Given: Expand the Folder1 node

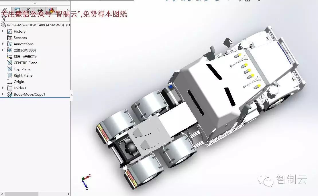Looking at the screenshot, I should click(x=3, y=88).
